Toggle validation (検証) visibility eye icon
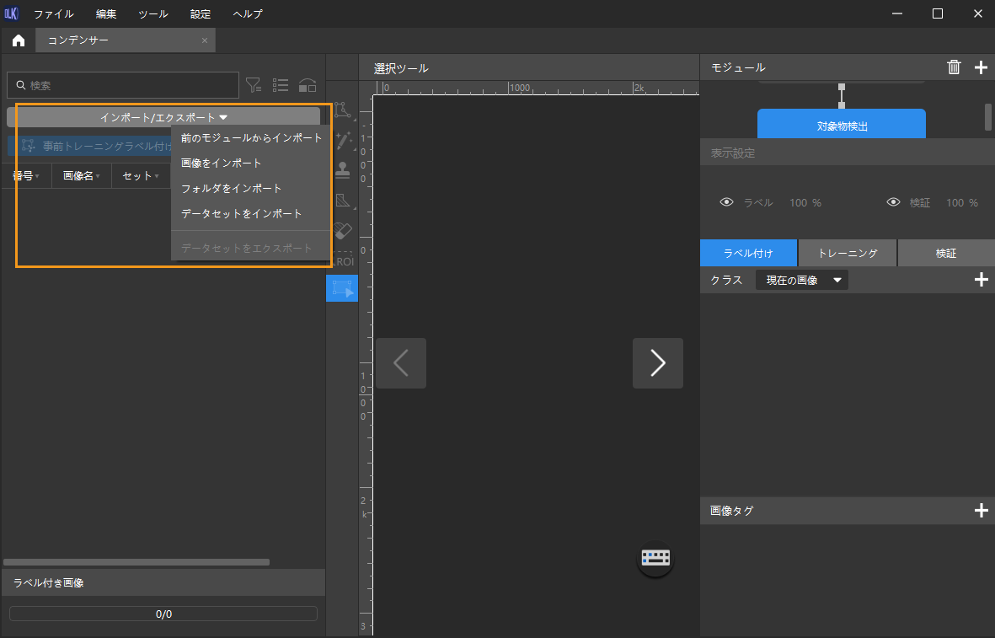The height and width of the screenshot is (638, 995). [893, 203]
